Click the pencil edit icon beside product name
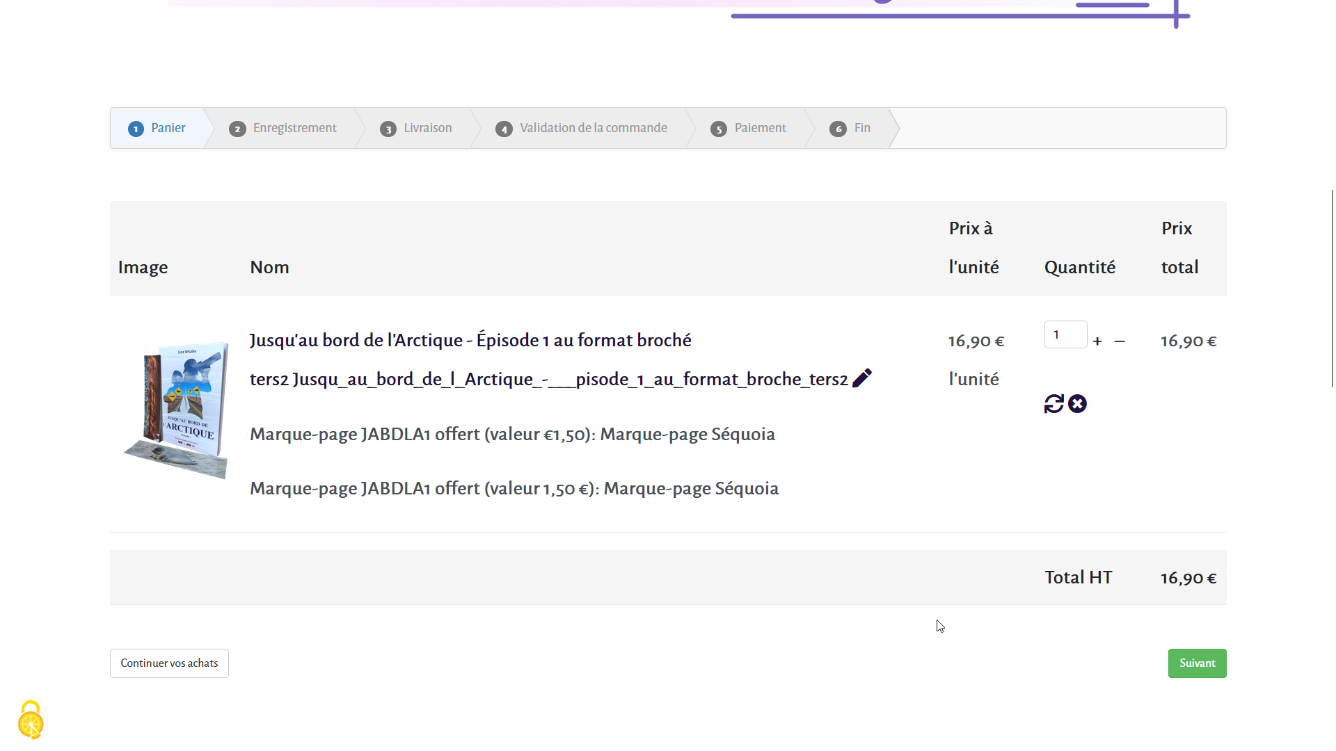The image size is (1336, 751). point(861,378)
